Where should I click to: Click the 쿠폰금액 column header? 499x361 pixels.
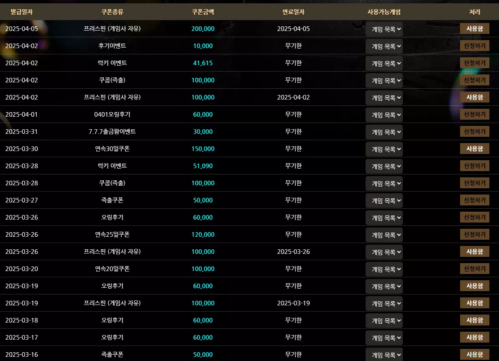click(203, 12)
